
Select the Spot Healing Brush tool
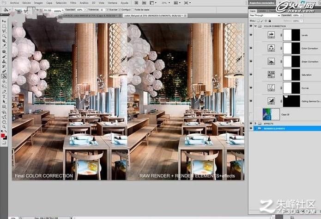tap(4, 51)
